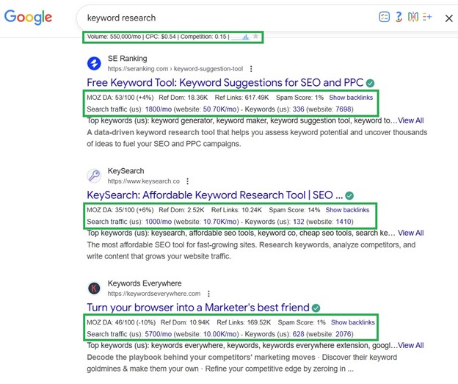Clear the search box with the X
Screen dimensions: 458x384
click(448, 18)
